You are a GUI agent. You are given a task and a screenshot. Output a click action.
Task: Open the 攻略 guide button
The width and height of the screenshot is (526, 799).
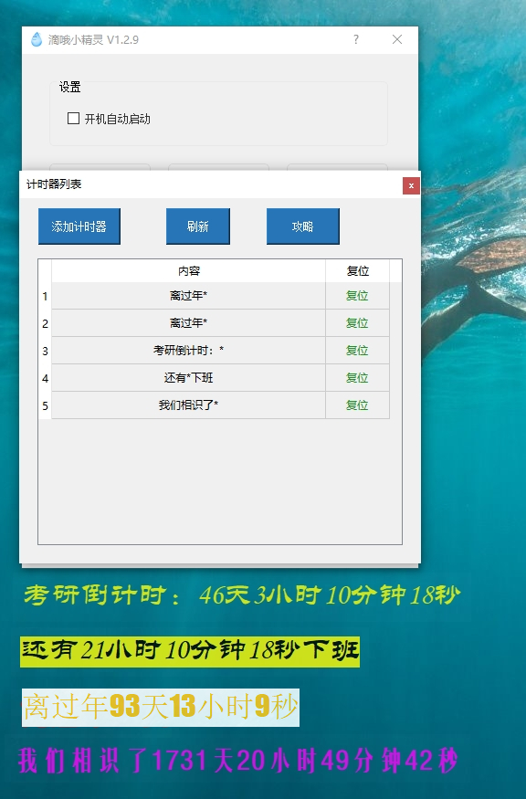click(x=303, y=226)
